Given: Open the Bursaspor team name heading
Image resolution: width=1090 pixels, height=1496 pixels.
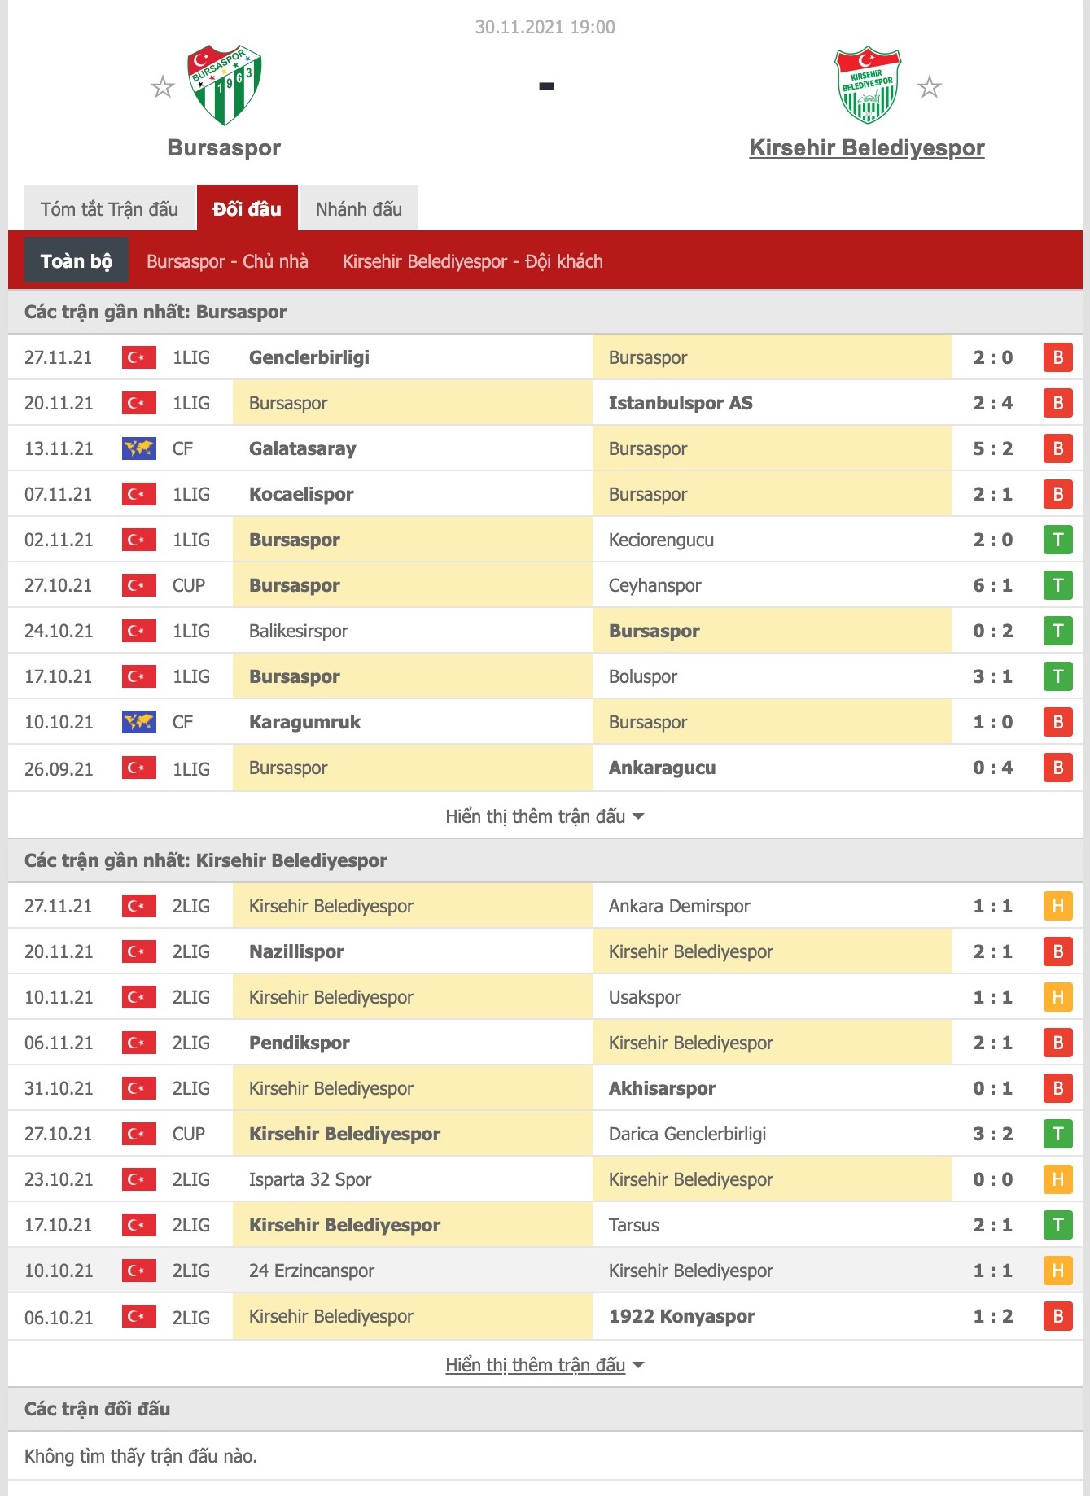Looking at the screenshot, I should 224,148.
